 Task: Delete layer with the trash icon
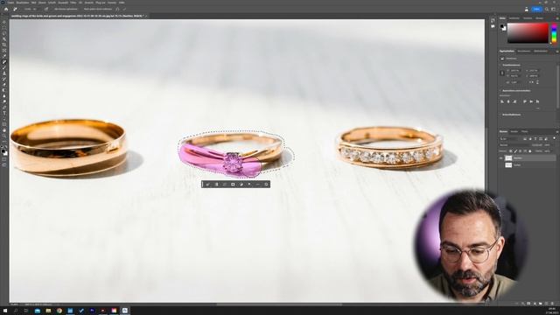click(552, 304)
